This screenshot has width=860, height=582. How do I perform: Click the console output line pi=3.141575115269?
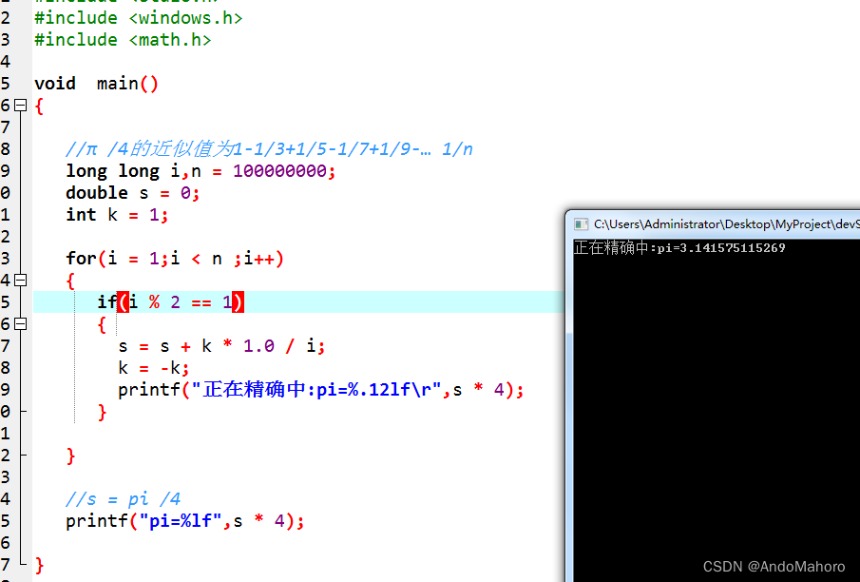pyautogui.click(x=679, y=247)
